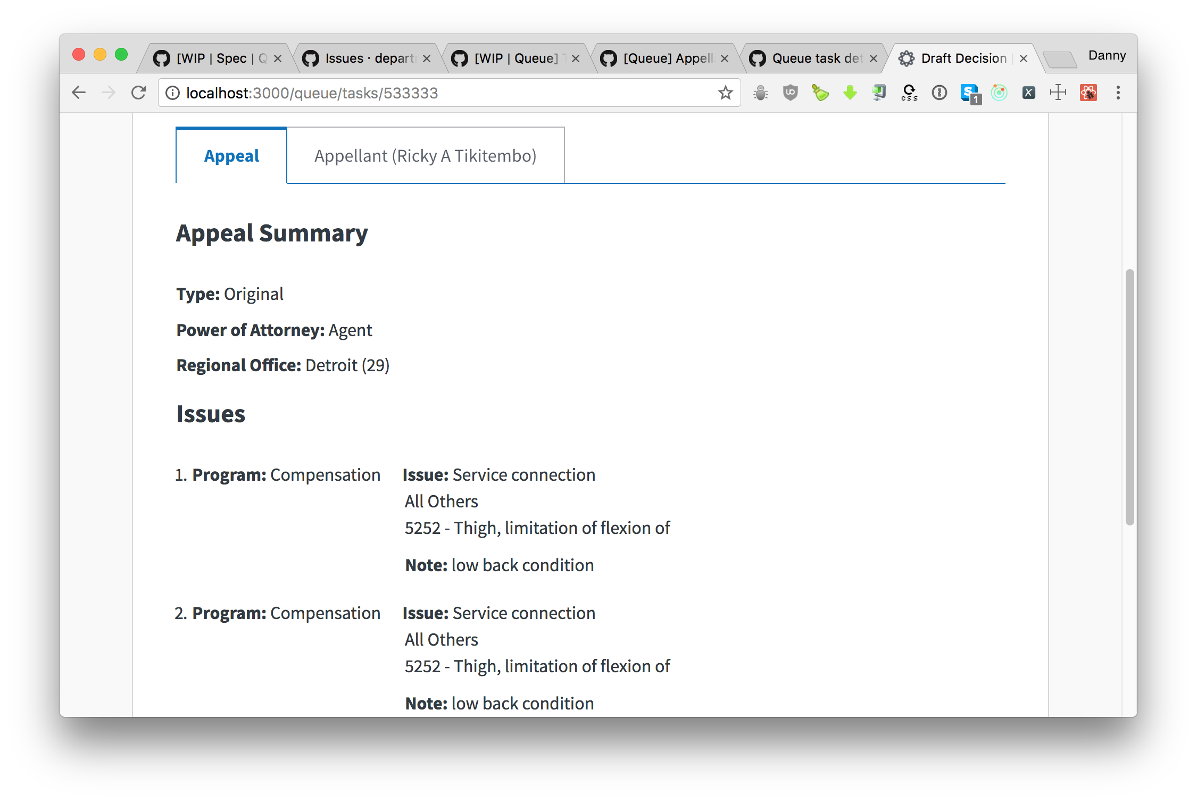1197x802 pixels.
Task: Open the green broom cleaner extension
Action: click(x=820, y=93)
